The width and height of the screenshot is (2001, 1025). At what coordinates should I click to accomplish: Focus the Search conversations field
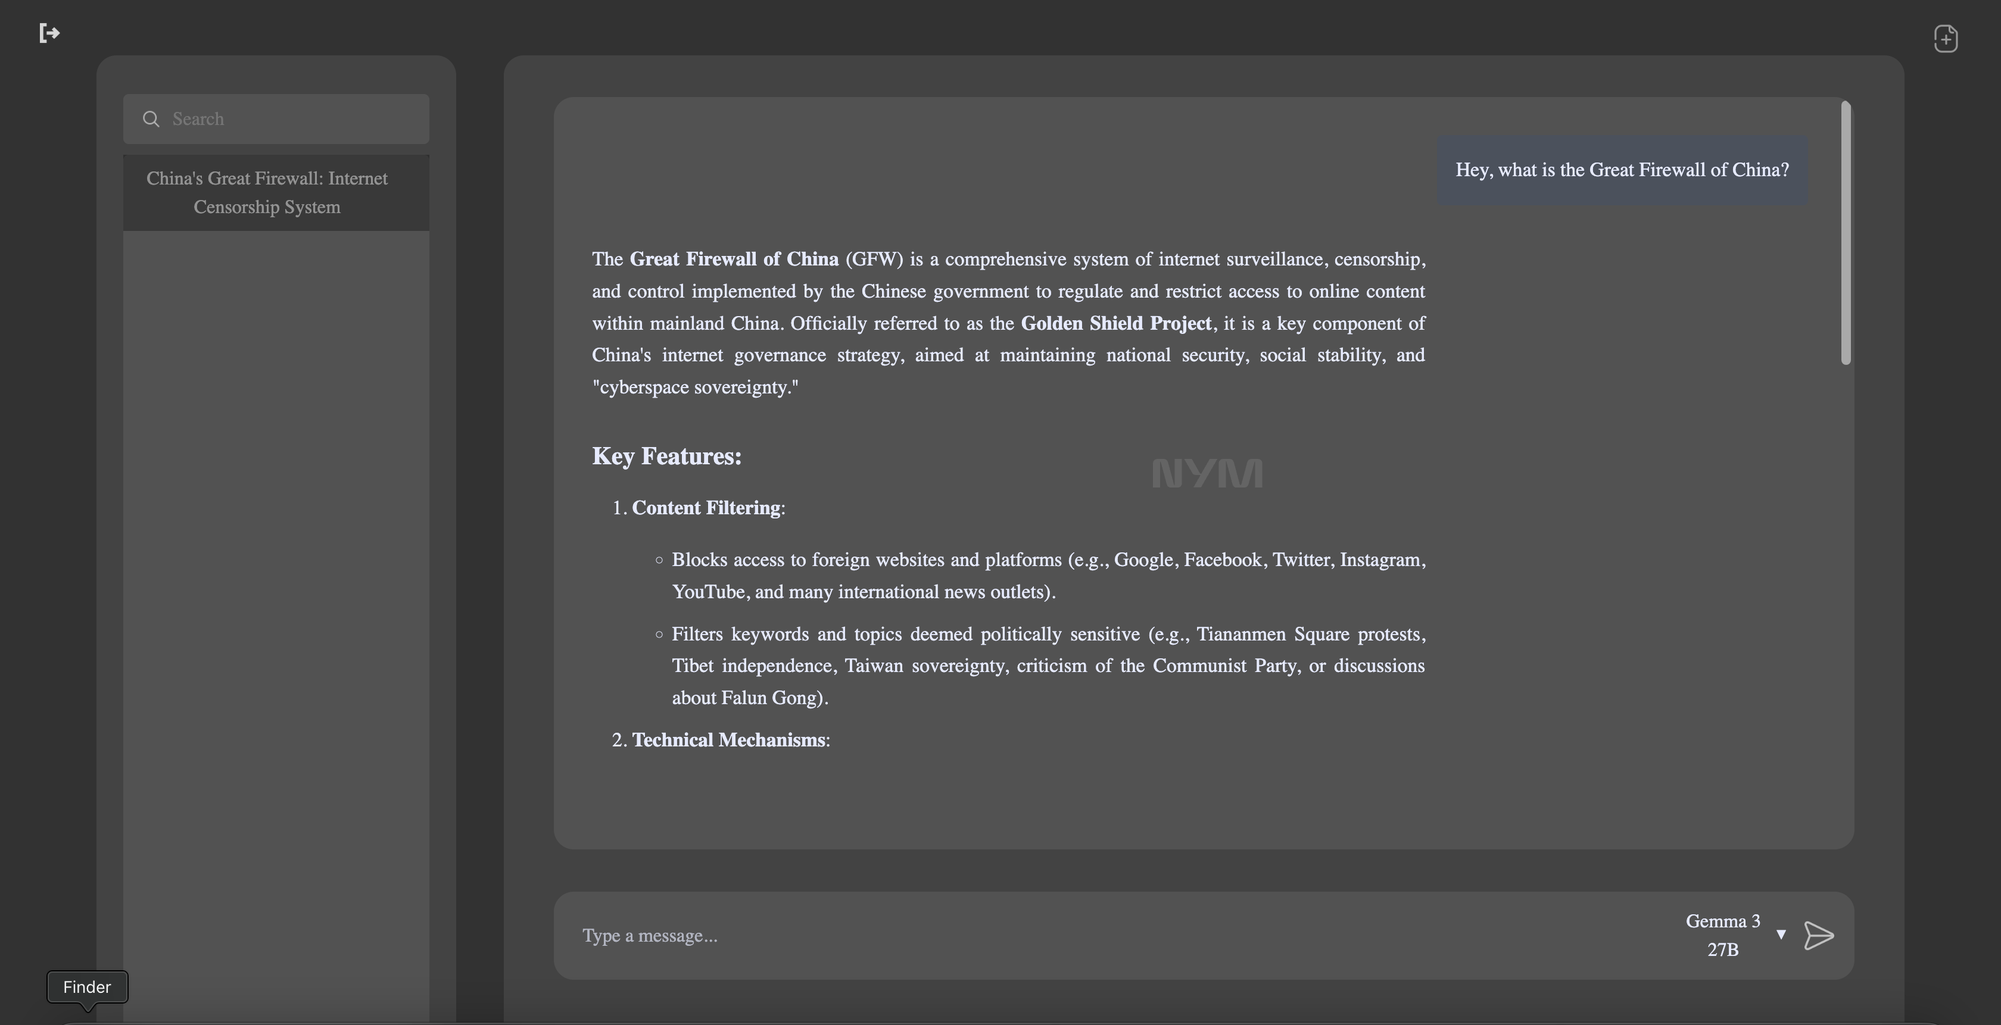276,119
